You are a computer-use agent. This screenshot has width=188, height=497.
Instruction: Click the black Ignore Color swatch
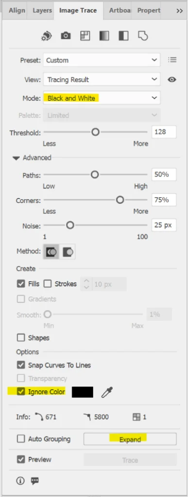click(x=83, y=392)
